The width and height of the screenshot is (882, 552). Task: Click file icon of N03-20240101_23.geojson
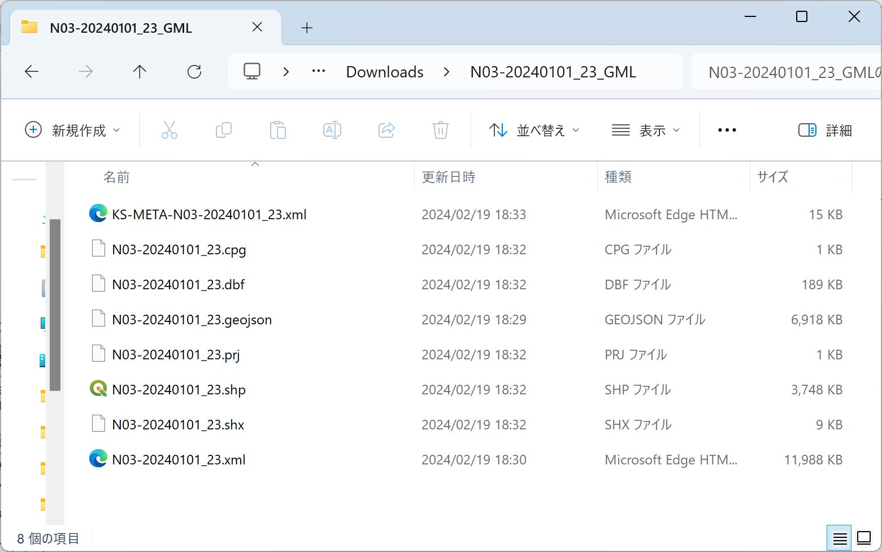click(x=98, y=319)
